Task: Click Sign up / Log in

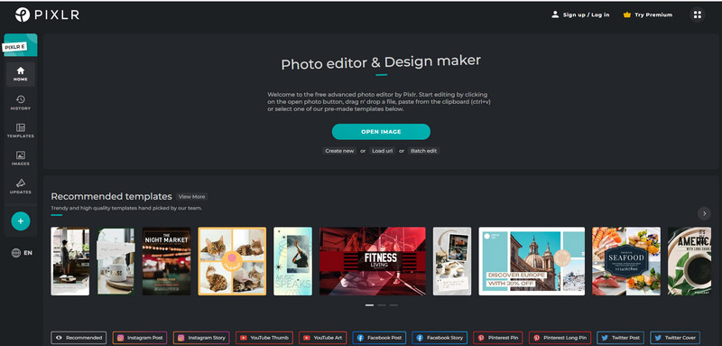Action: click(x=580, y=14)
